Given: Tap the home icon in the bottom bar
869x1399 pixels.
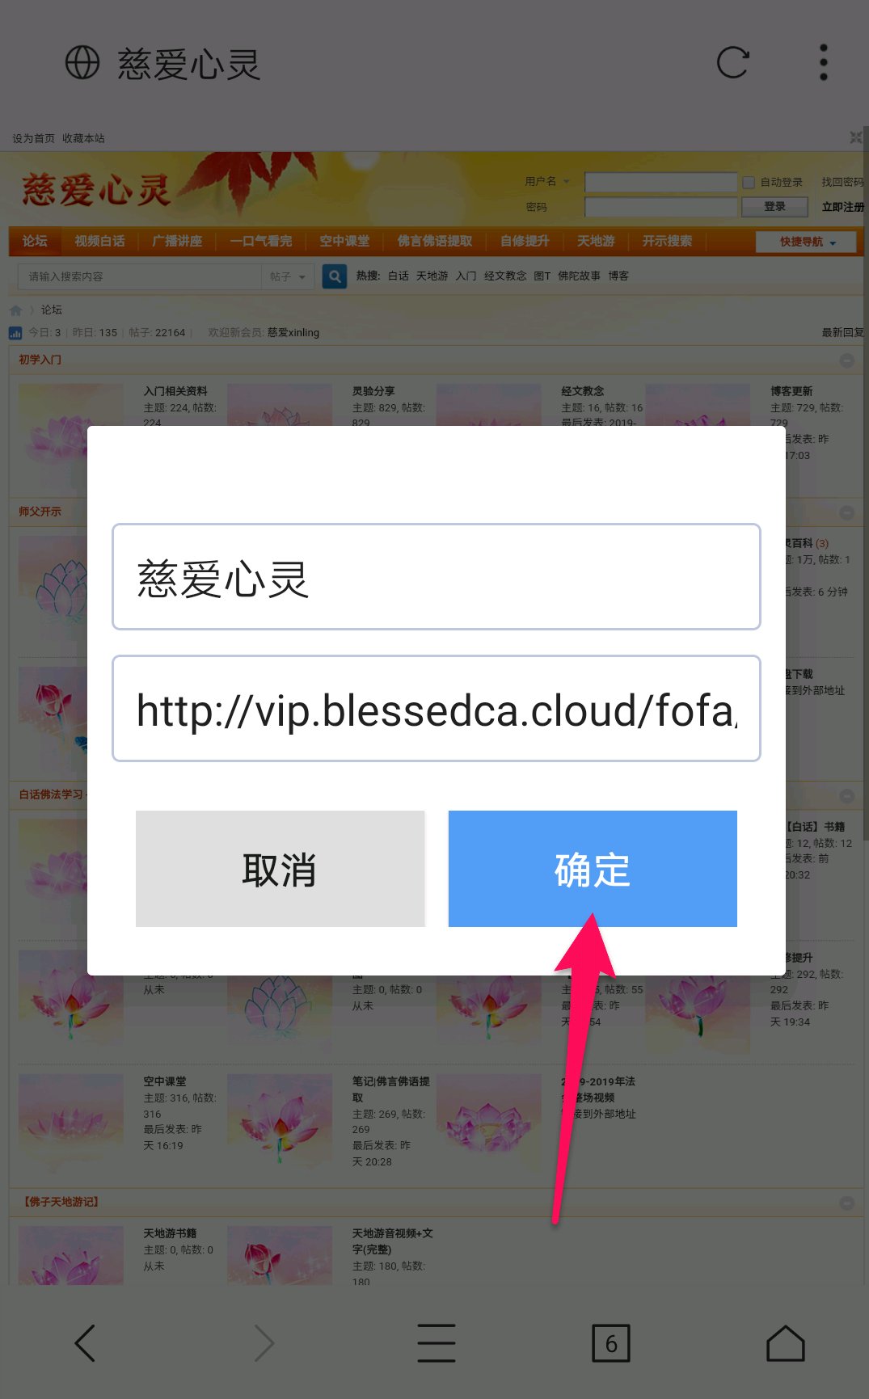Looking at the screenshot, I should coord(786,1343).
